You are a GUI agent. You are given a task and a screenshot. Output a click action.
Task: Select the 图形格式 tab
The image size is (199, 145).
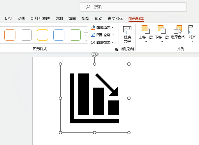136,19
